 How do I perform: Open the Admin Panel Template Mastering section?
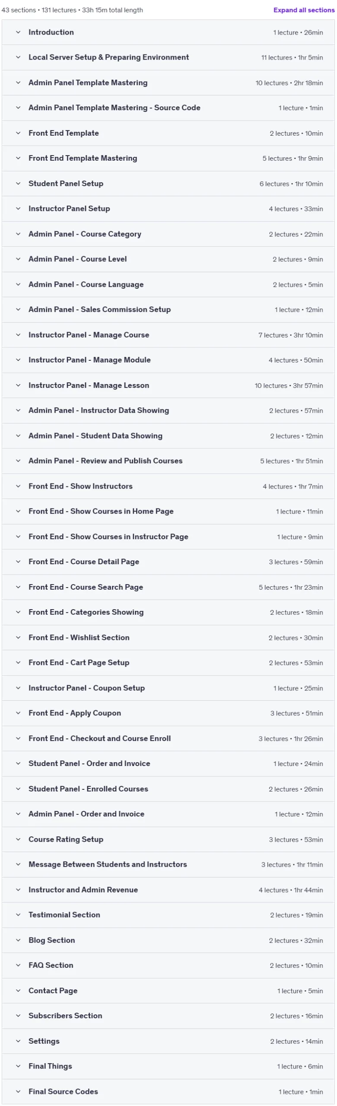click(168, 83)
